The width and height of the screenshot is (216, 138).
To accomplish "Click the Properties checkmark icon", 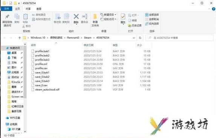I will (123, 17).
